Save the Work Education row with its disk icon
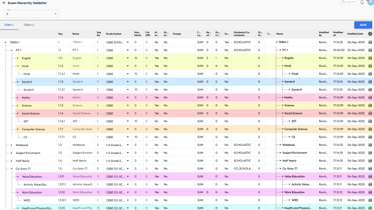 tap(370, 192)
